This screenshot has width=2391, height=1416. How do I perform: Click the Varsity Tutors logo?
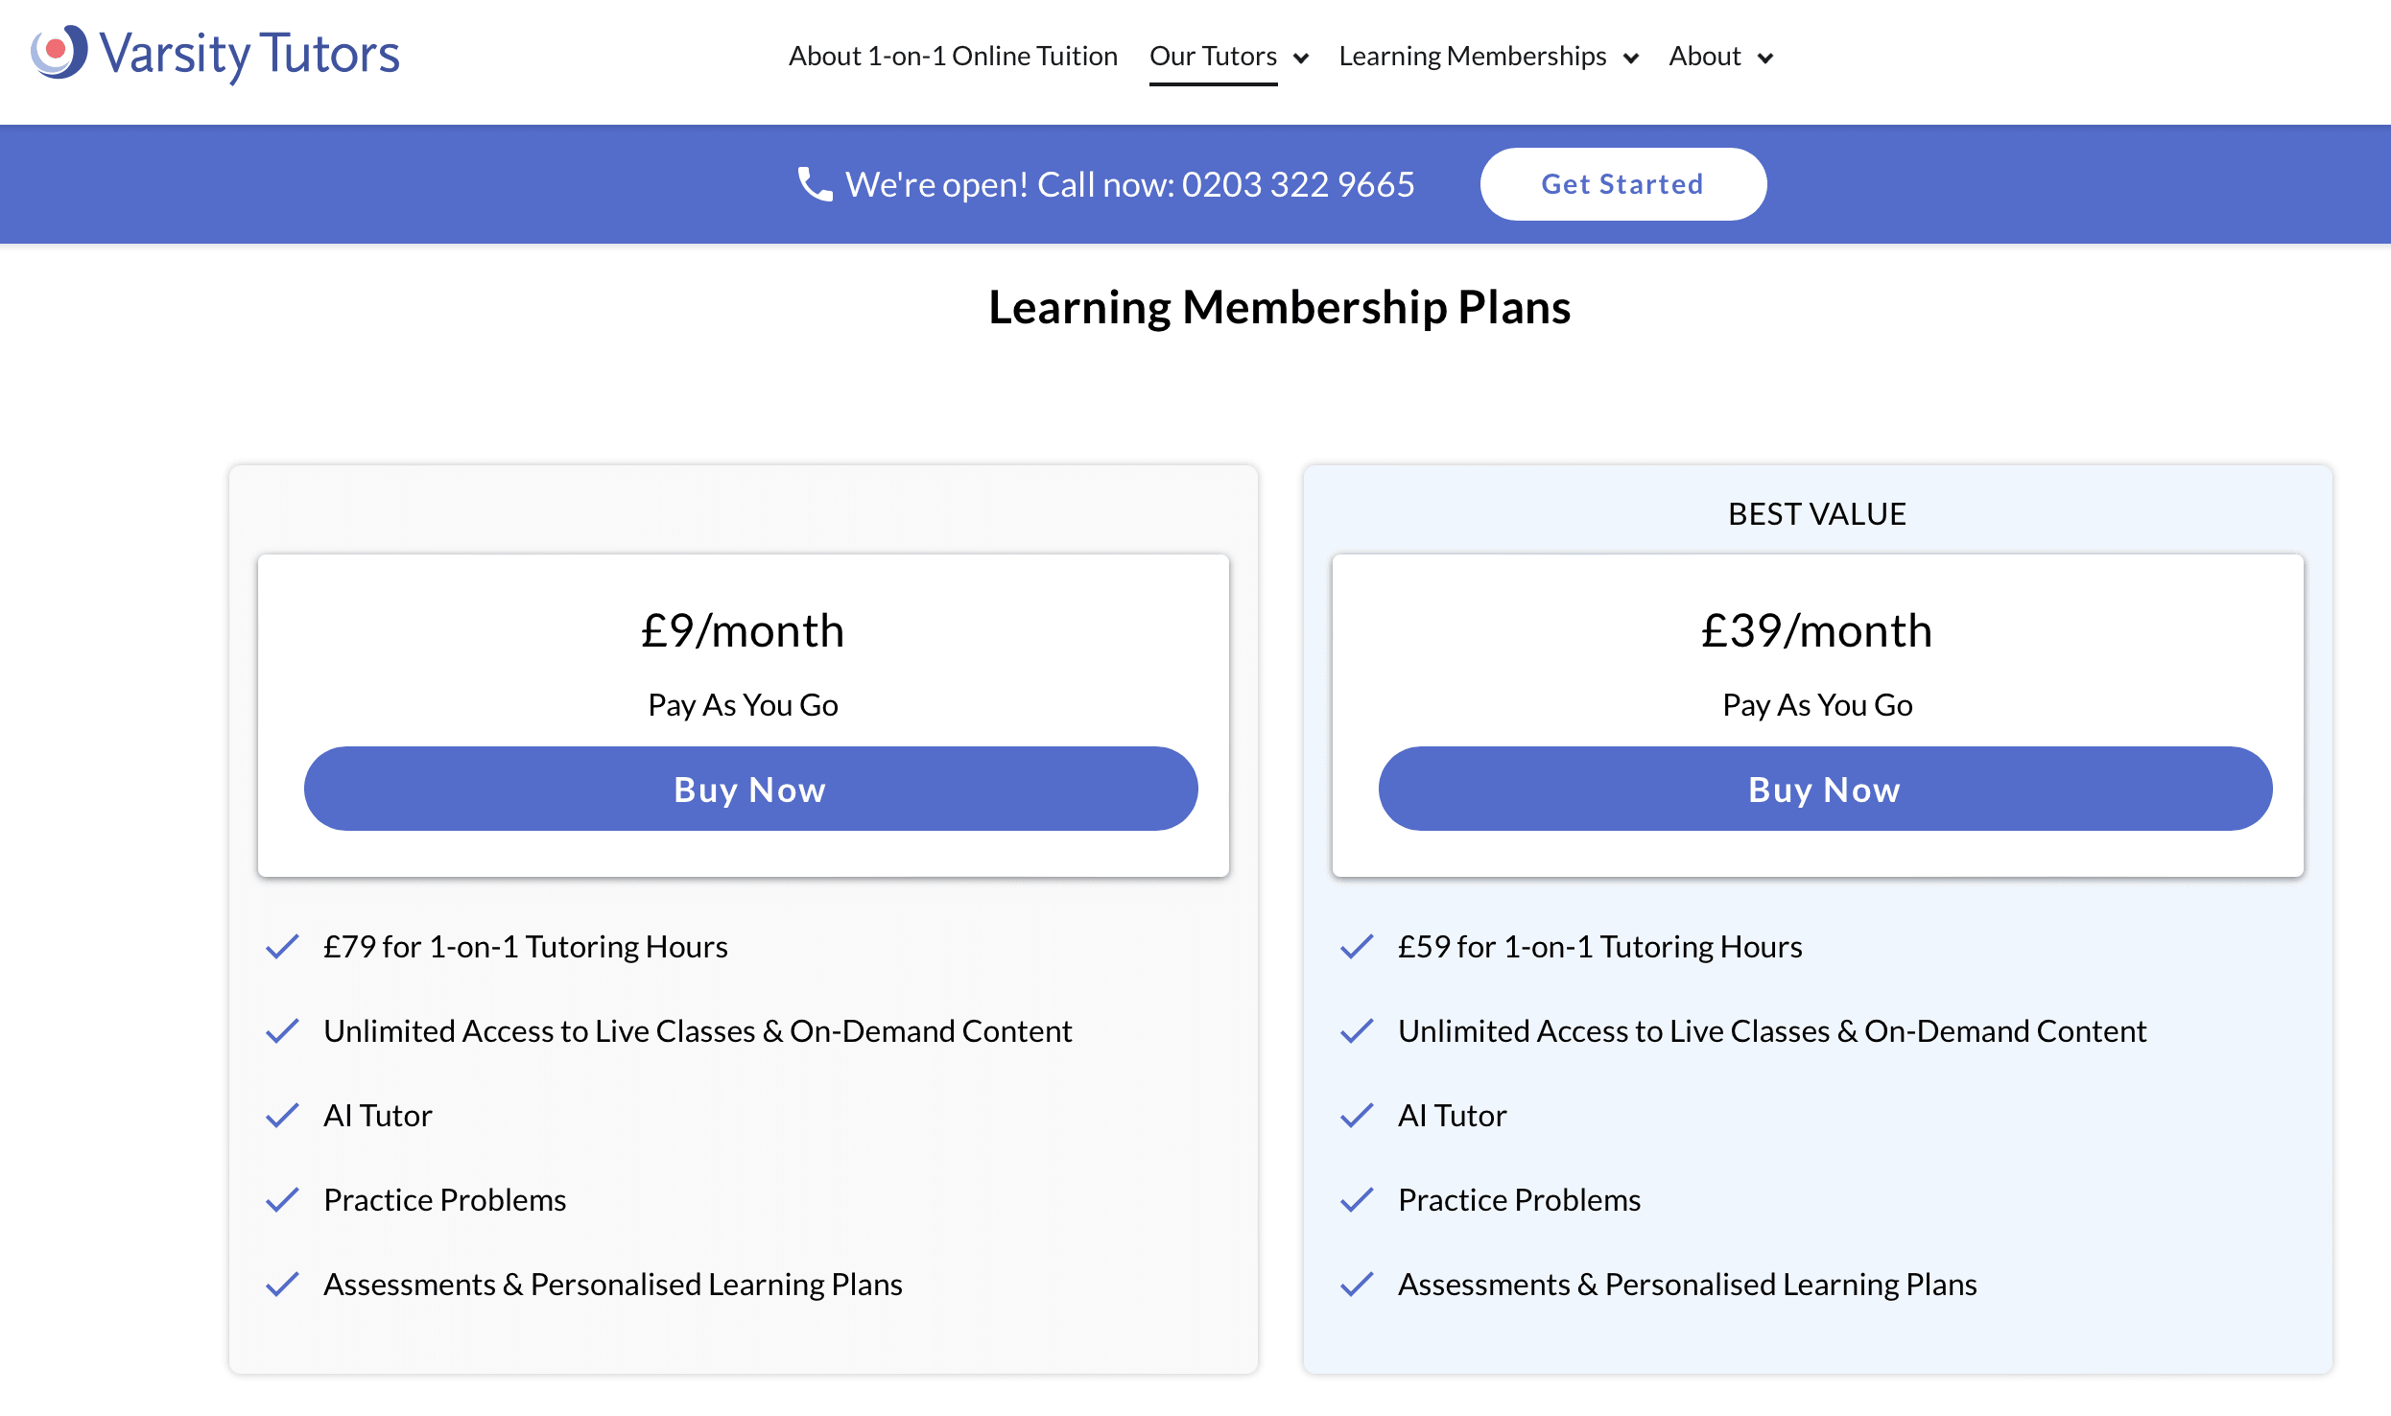click(x=215, y=55)
